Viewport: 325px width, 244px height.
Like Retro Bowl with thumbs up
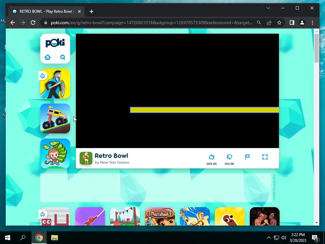[x=211, y=157]
